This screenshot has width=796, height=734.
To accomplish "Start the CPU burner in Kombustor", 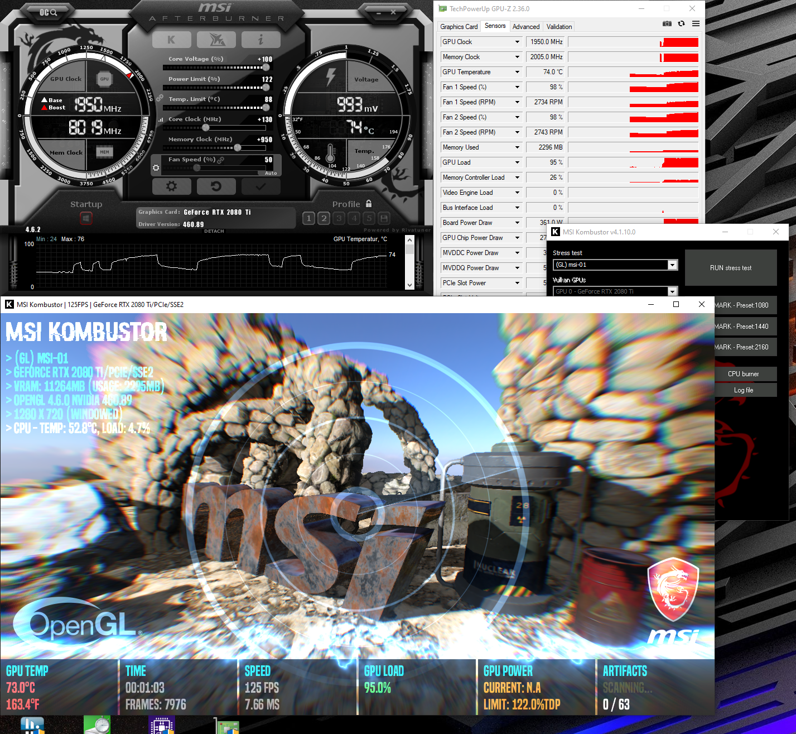I will (746, 374).
